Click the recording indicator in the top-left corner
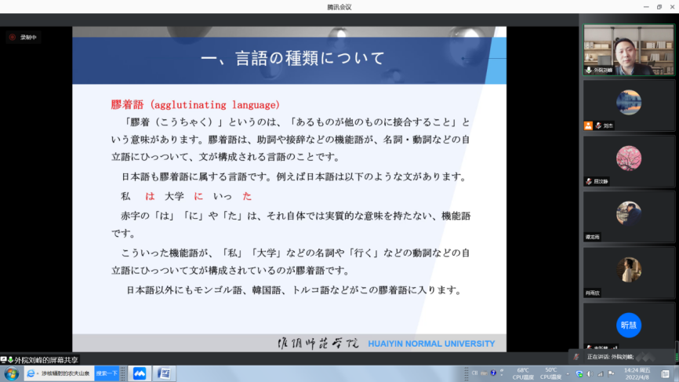This screenshot has width=679, height=382. (24, 36)
